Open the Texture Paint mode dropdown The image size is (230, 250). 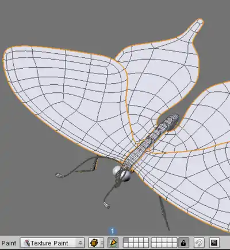pyautogui.click(x=52, y=243)
